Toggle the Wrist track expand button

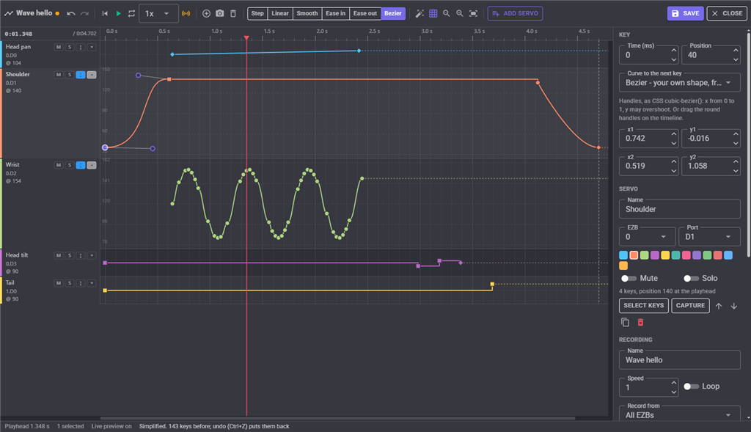(x=81, y=165)
